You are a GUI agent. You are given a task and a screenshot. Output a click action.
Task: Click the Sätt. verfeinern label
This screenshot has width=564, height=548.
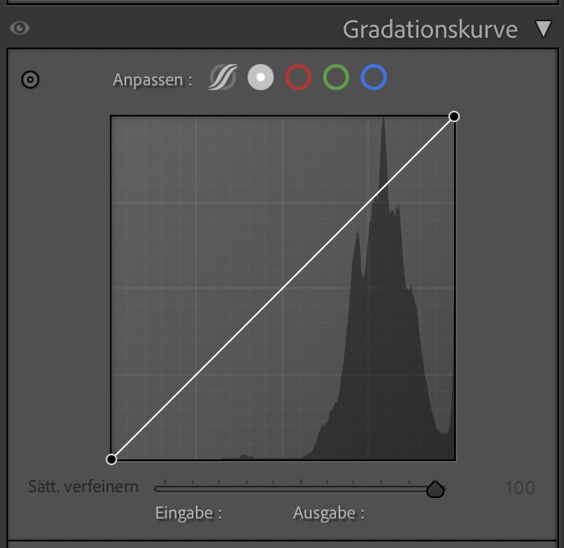coord(83,487)
